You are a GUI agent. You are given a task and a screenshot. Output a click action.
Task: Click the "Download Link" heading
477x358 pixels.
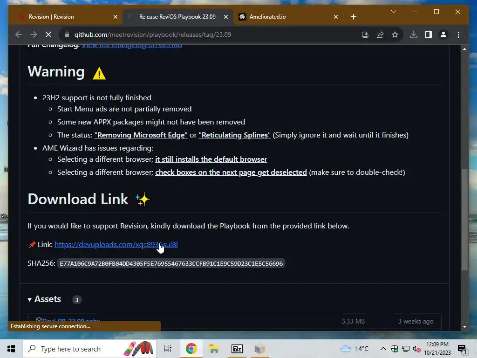pyautogui.click(x=78, y=199)
